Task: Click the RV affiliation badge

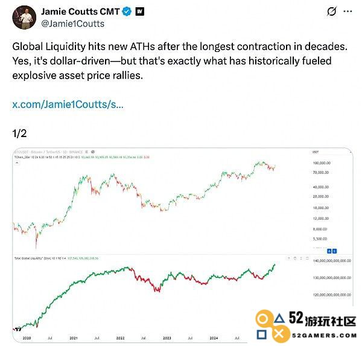Action: pyautogui.click(x=140, y=11)
